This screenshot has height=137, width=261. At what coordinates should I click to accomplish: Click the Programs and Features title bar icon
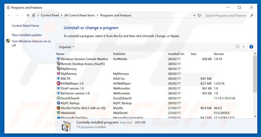8,8
